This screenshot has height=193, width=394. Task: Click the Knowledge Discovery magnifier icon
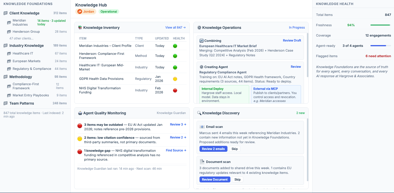pyautogui.click(x=199, y=113)
